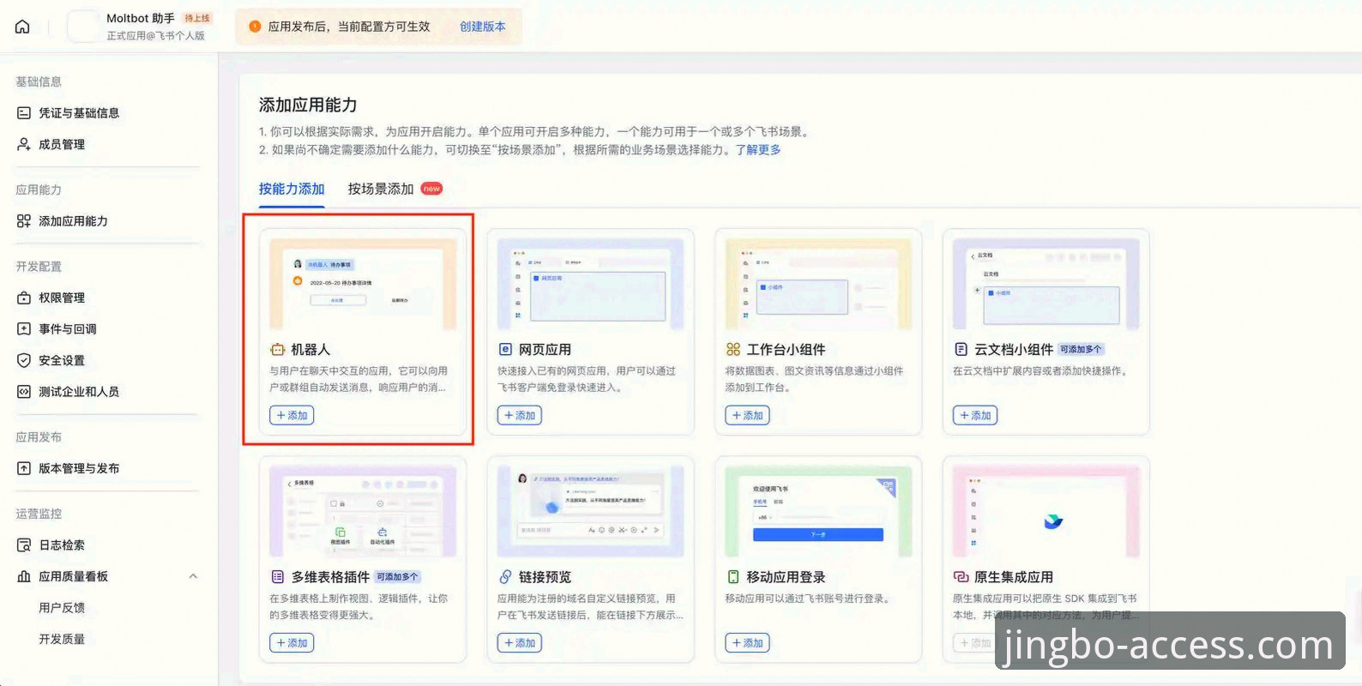The height and width of the screenshot is (686, 1362).
Task: Click the 应用质量看板 chart icon
Action: 24,576
